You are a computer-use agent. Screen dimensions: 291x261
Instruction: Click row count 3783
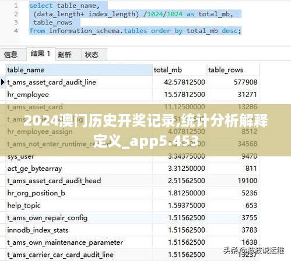coord(250,230)
